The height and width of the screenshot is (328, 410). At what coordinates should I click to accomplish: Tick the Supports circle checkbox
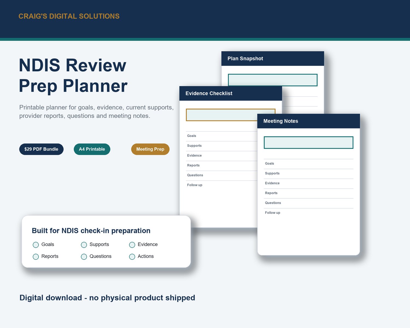coord(84,245)
